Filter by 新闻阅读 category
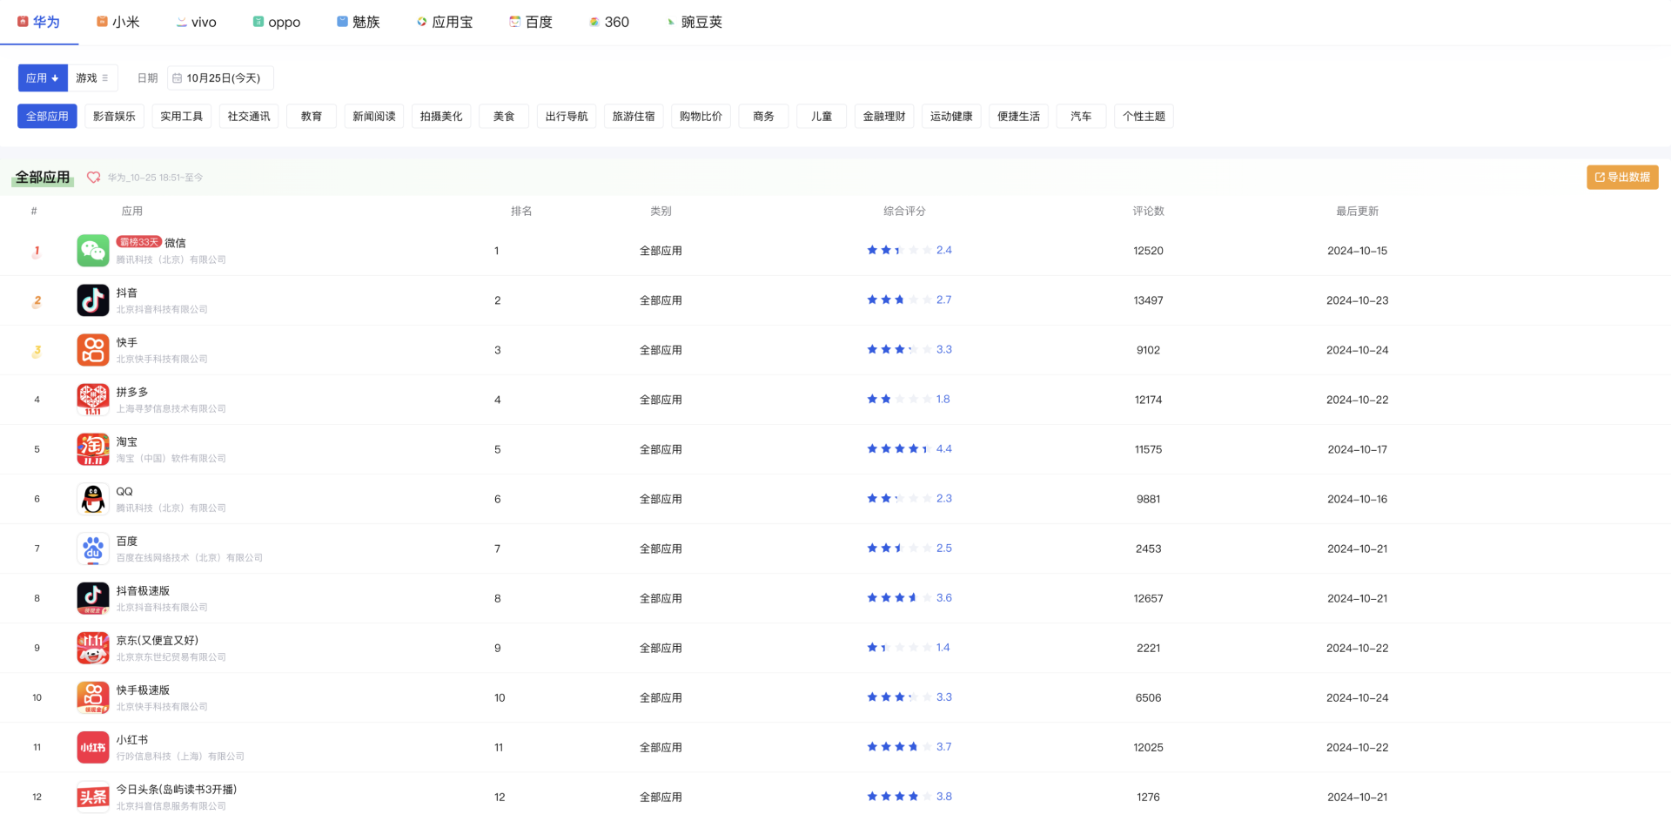 pos(374,117)
